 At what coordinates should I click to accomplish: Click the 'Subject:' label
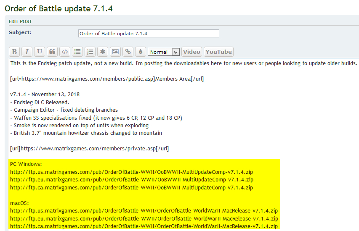point(20,32)
